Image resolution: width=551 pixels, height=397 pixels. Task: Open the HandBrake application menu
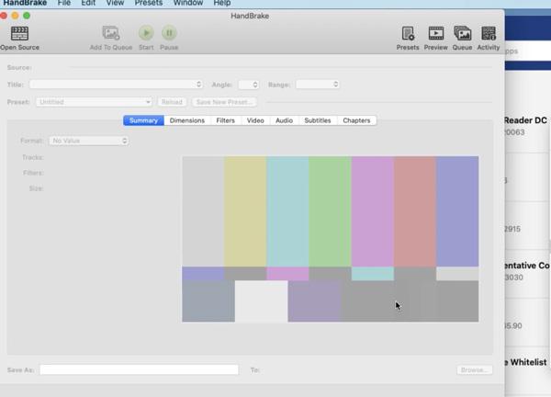[x=25, y=3]
